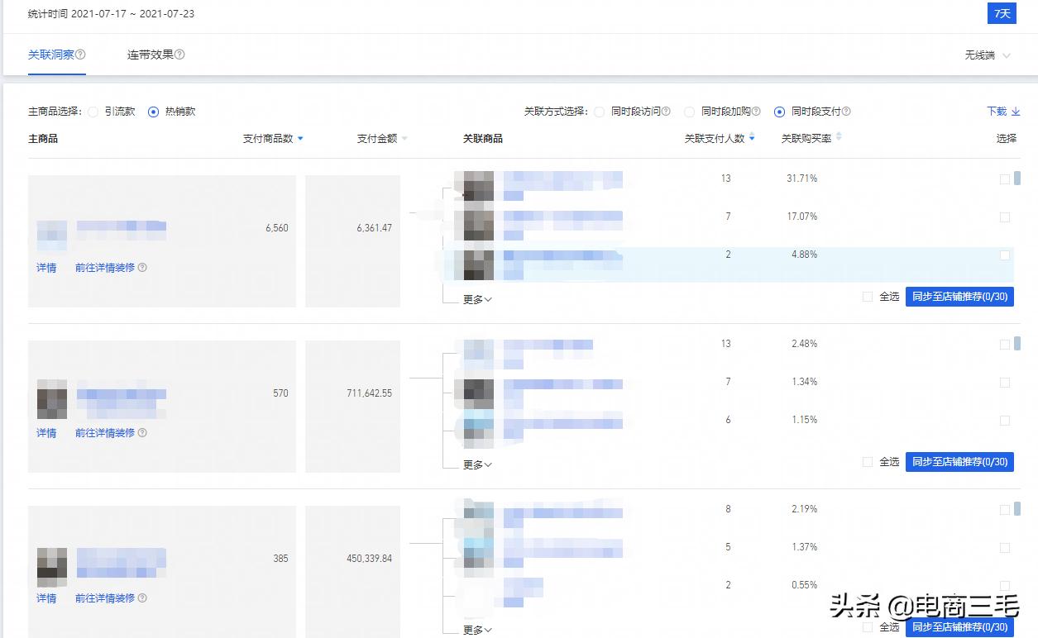The width and height of the screenshot is (1038, 638).
Task: Click help icon beside 同时段访问 option
Action: click(x=666, y=112)
